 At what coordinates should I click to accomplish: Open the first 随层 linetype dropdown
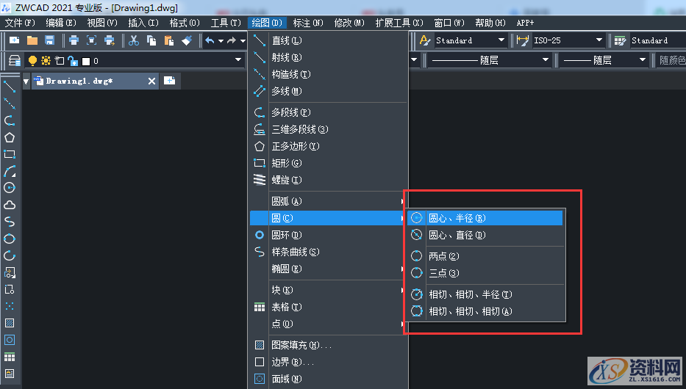click(545, 60)
